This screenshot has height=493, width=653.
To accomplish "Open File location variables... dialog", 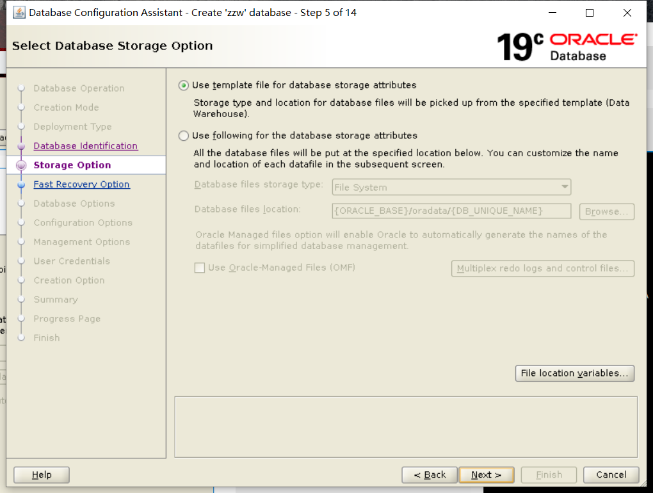I will point(575,373).
